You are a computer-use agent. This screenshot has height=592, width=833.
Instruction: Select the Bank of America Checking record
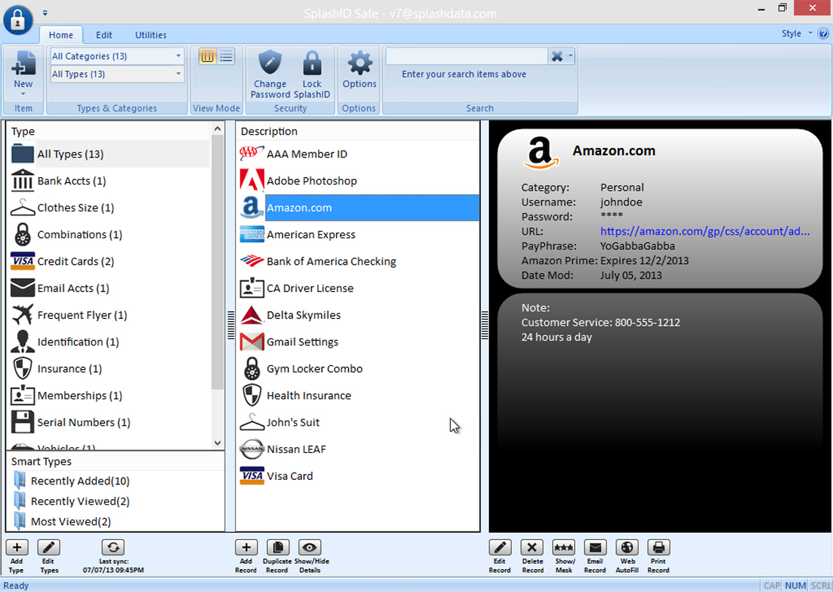point(358,261)
